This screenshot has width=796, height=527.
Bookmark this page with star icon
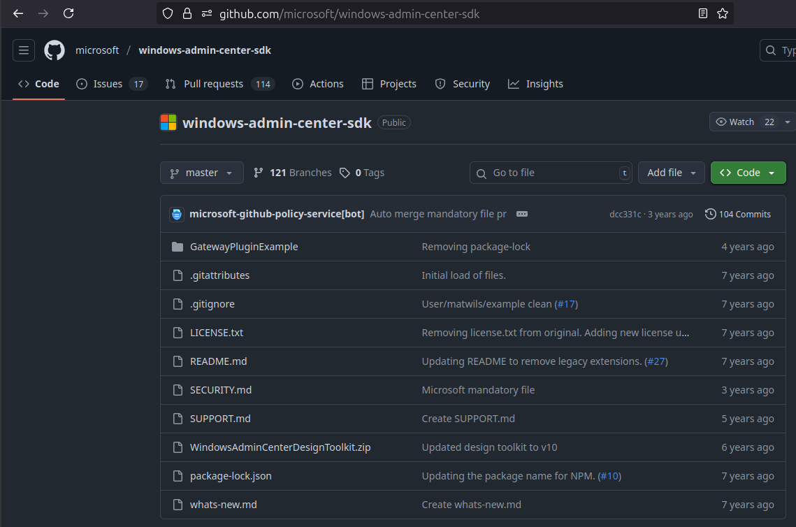pos(723,14)
